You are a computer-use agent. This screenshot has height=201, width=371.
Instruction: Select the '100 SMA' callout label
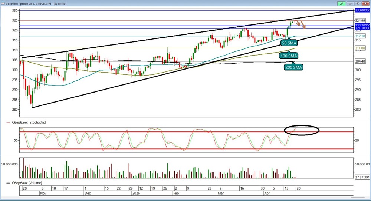pyautogui.click(x=288, y=56)
